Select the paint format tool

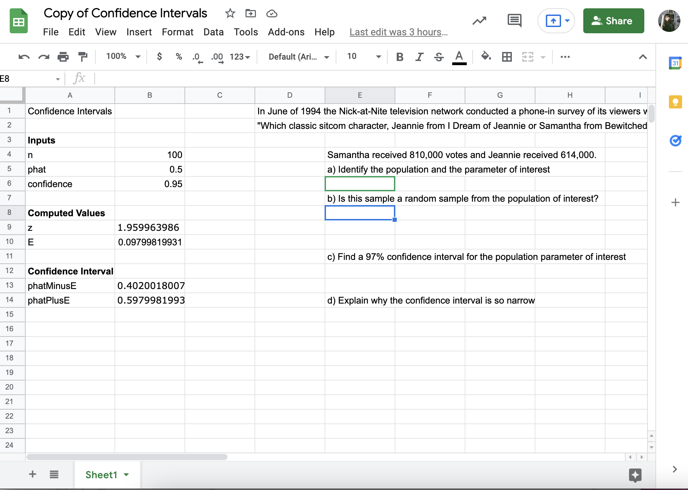point(83,56)
